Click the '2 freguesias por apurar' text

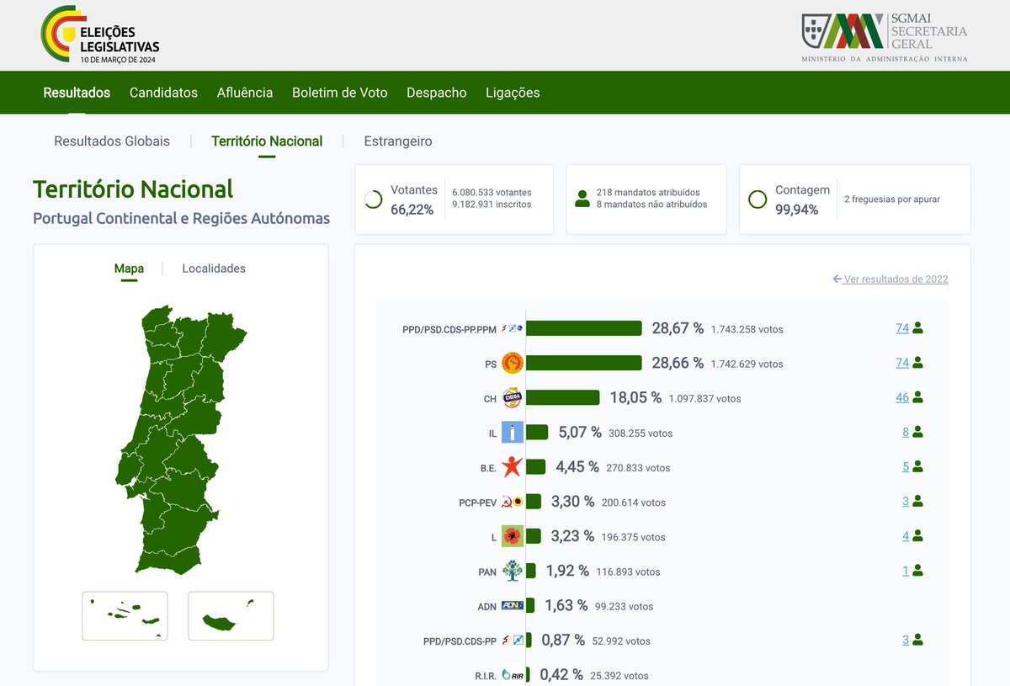click(892, 199)
